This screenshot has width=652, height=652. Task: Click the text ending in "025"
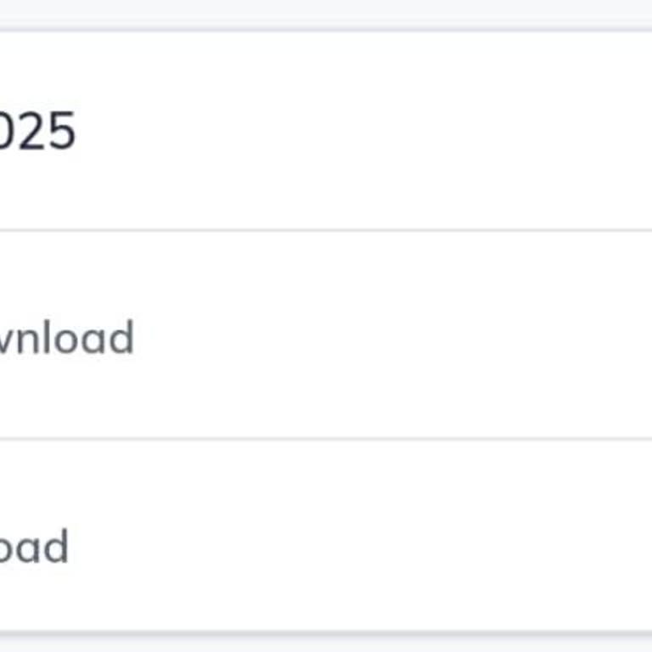[x=37, y=132]
